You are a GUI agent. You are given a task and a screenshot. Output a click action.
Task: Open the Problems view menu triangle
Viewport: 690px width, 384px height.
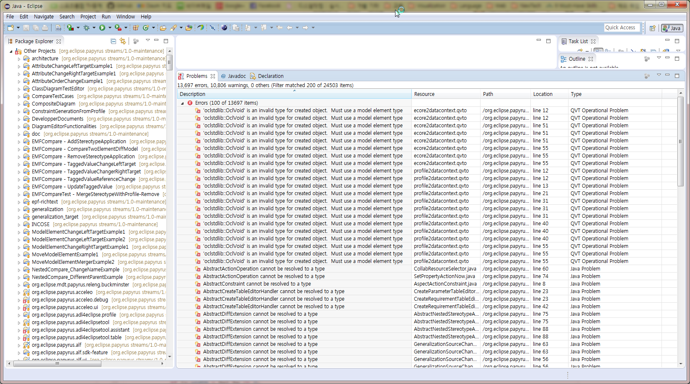pos(659,75)
